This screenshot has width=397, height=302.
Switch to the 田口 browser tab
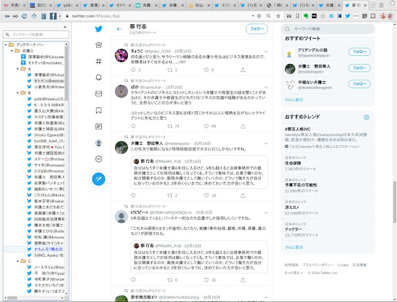[x=40, y=5]
